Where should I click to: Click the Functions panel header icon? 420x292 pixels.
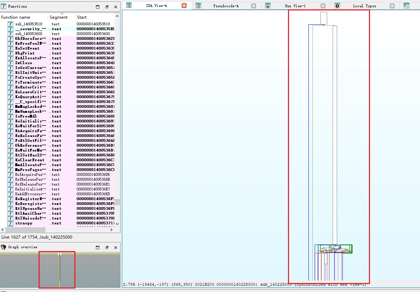coord(4,6)
